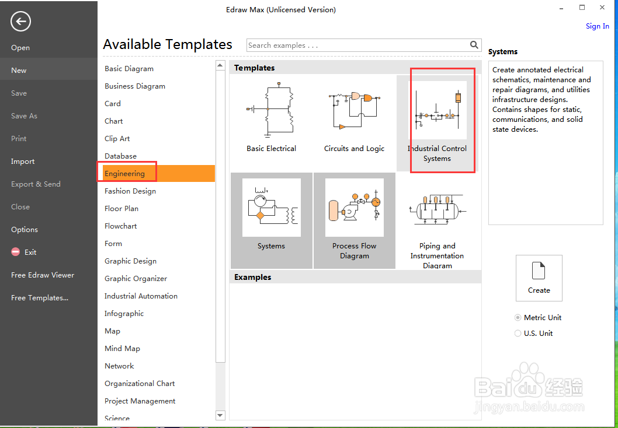Click the back arrow circle icon
Image resolution: width=618 pixels, height=428 pixels.
[20, 21]
